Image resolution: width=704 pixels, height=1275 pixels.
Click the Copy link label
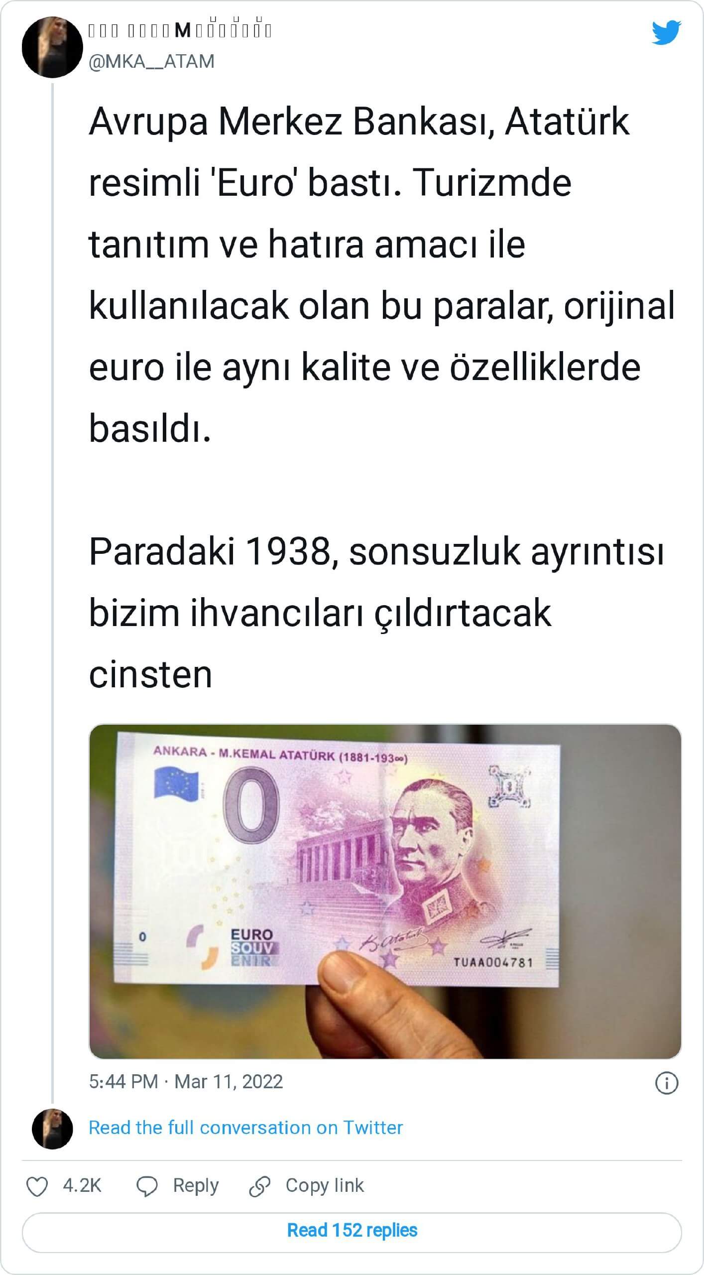(325, 1185)
